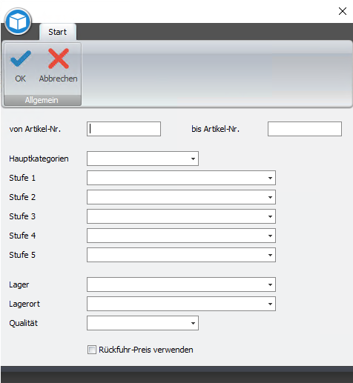Open the Lager dropdown list
The height and width of the screenshot is (383, 353).
point(181,284)
